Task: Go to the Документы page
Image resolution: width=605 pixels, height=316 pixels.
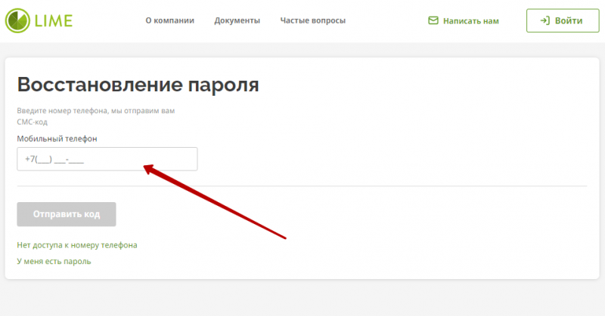Action: click(237, 20)
